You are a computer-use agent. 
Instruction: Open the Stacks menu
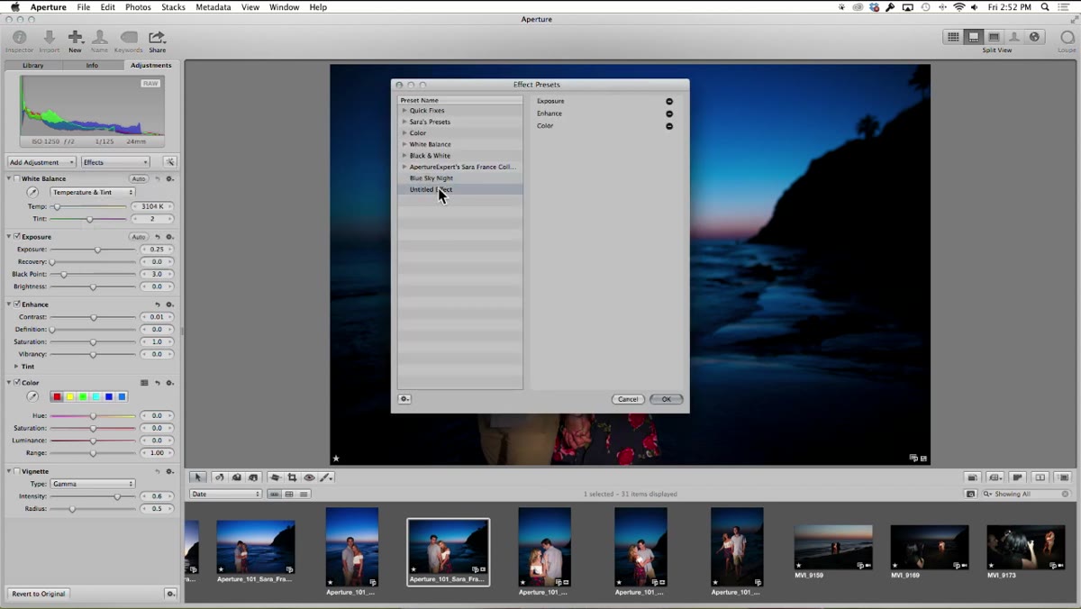tap(173, 7)
